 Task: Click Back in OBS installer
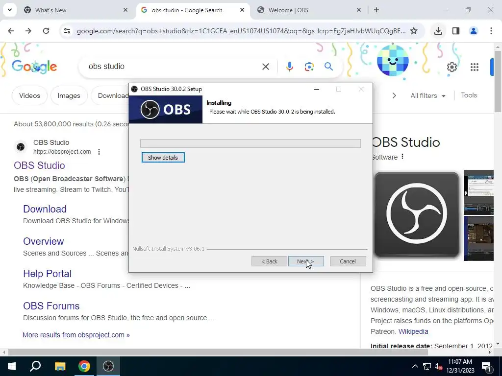coord(269,261)
